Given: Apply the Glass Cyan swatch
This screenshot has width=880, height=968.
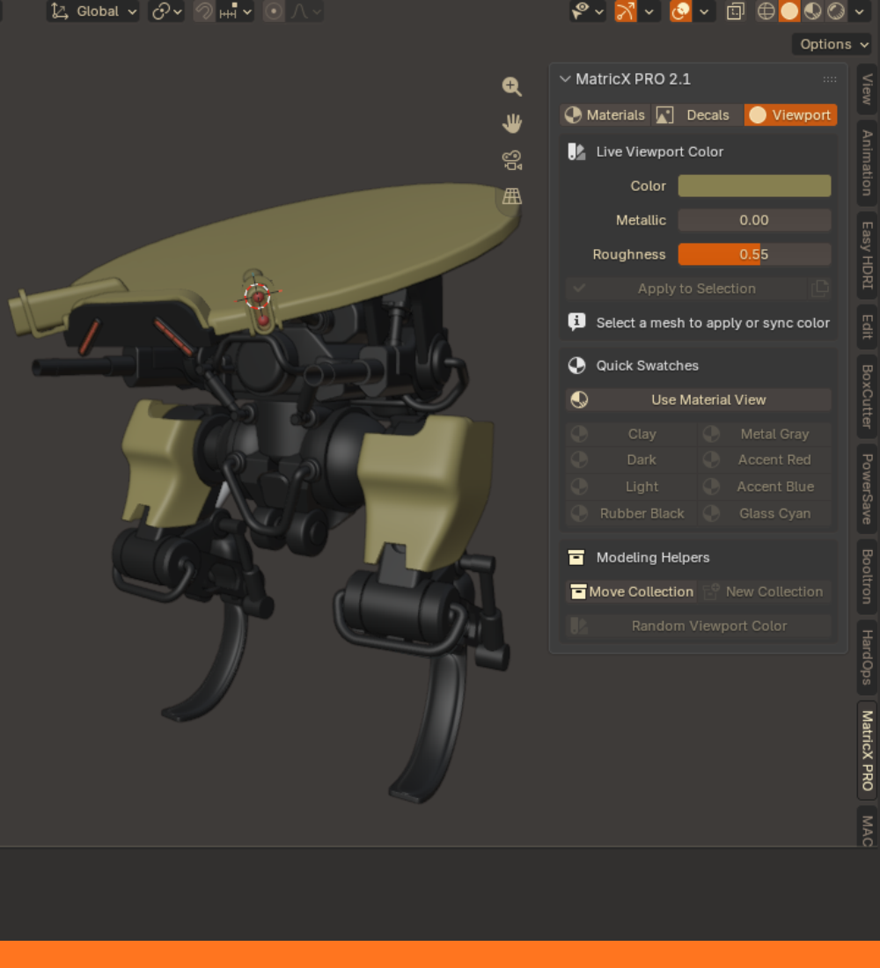Looking at the screenshot, I should click(x=765, y=514).
